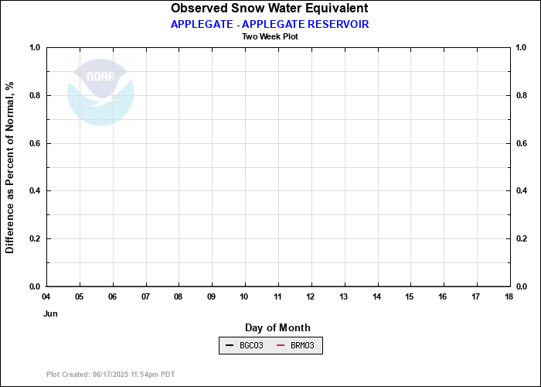Click the 'Plot Created' timestamp text

(x=111, y=375)
